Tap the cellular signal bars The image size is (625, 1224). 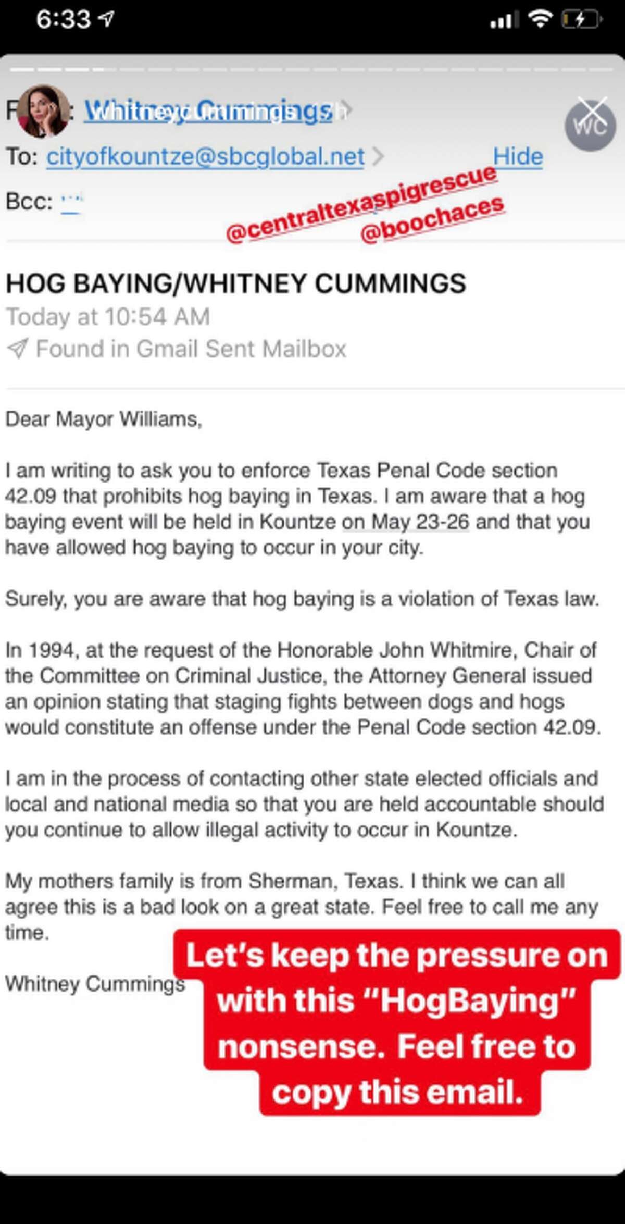click(x=504, y=20)
